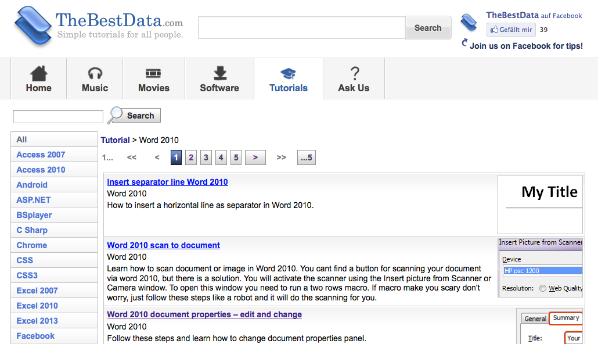
Task: Click the Facebook widget blue logo icon
Action: click(x=469, y=23)
